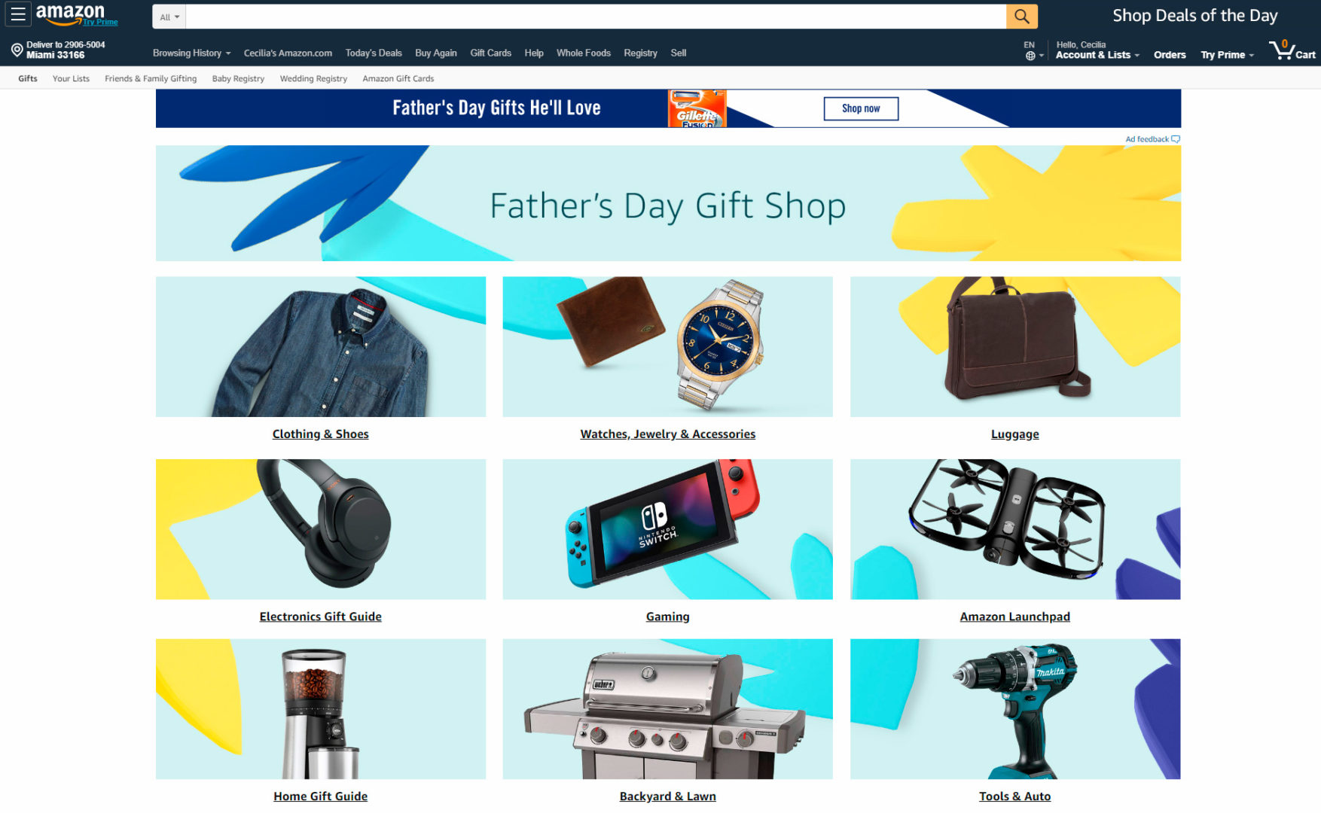This screenshot has height=813, width=1321.
Task: Open Today's Deals from navigation bar
Action: pyautogui.click(x=374, y=53)
